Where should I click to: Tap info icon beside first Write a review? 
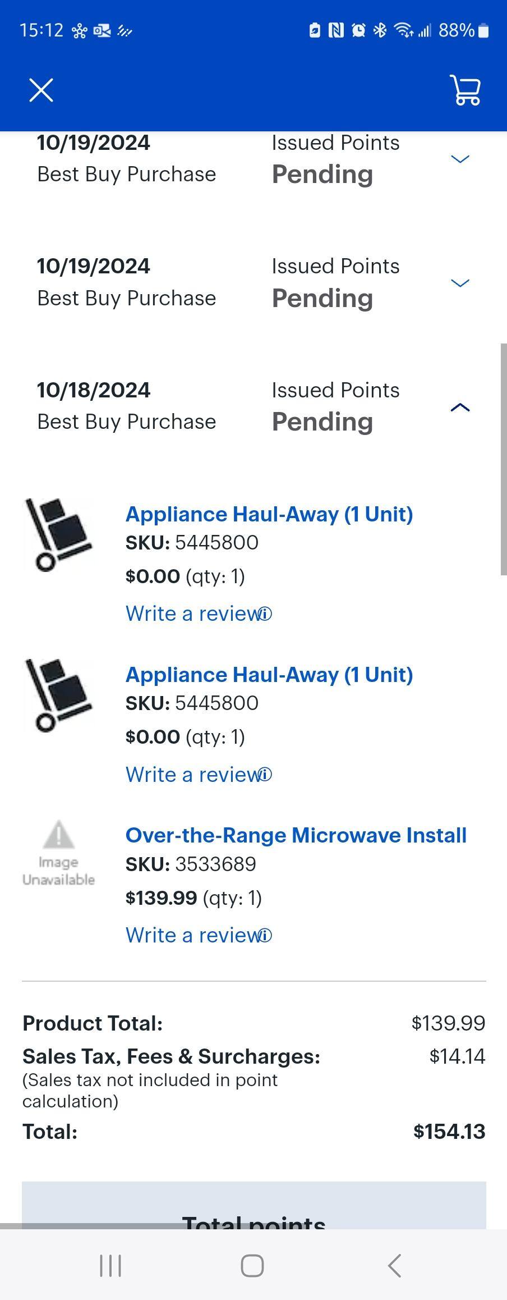pyautogui.click(x=266, y=614)
